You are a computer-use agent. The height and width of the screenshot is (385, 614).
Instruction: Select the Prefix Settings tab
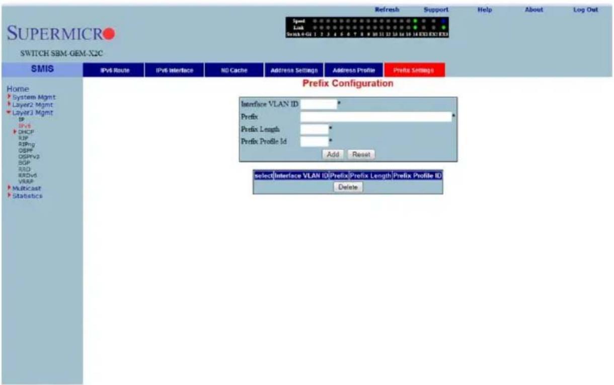click(414, 70)
